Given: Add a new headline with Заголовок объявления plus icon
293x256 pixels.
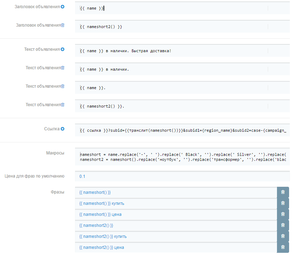Looking at the screenshot, I should 63,7.
